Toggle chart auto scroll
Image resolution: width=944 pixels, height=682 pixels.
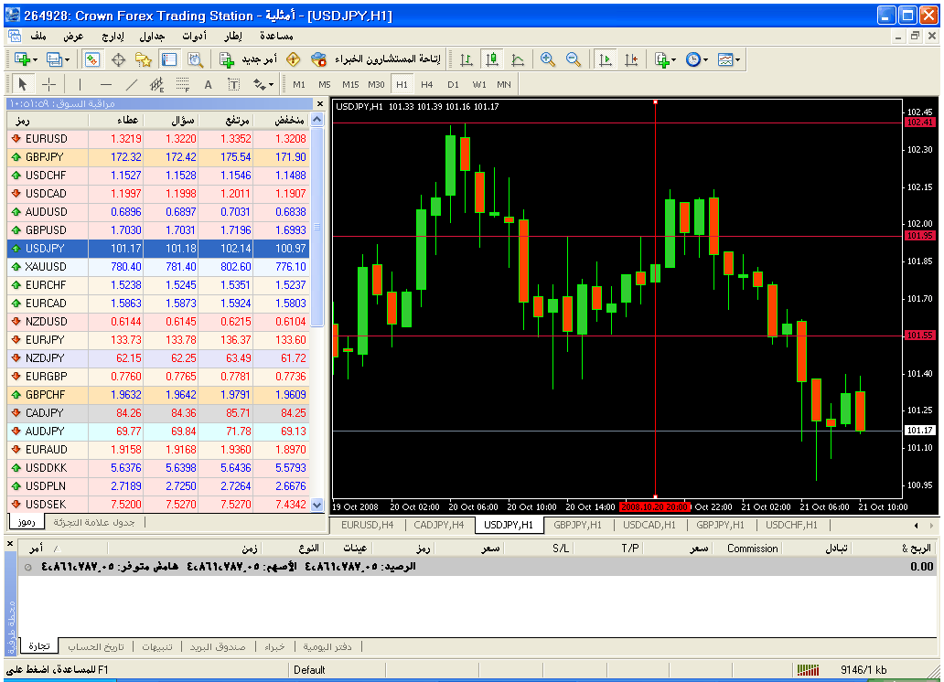605,59
